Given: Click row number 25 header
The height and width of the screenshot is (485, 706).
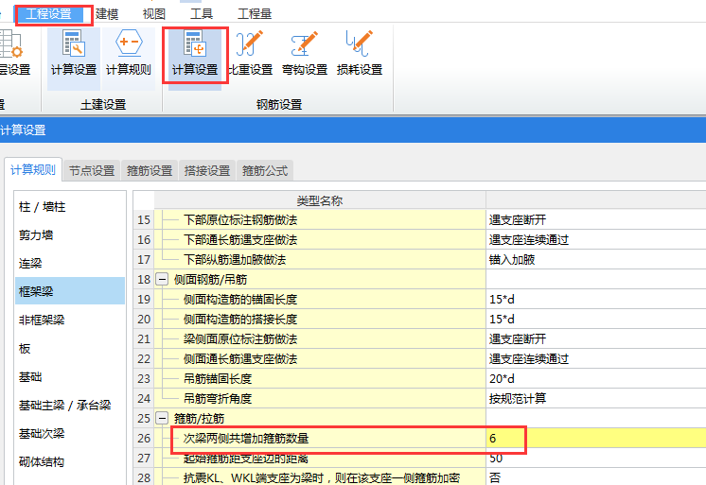Looking at the screenshot, I should point(144,419).
